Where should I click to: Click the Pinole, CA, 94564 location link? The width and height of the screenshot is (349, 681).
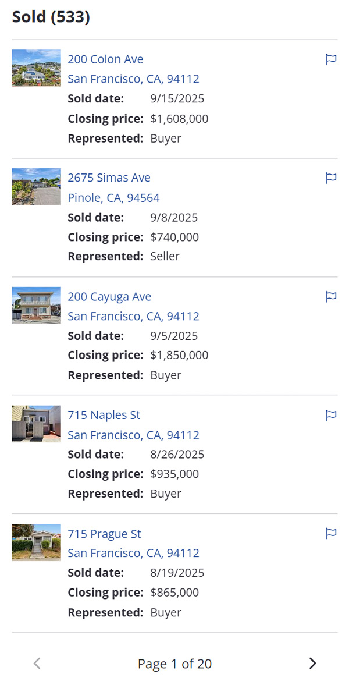pos(113,198)
